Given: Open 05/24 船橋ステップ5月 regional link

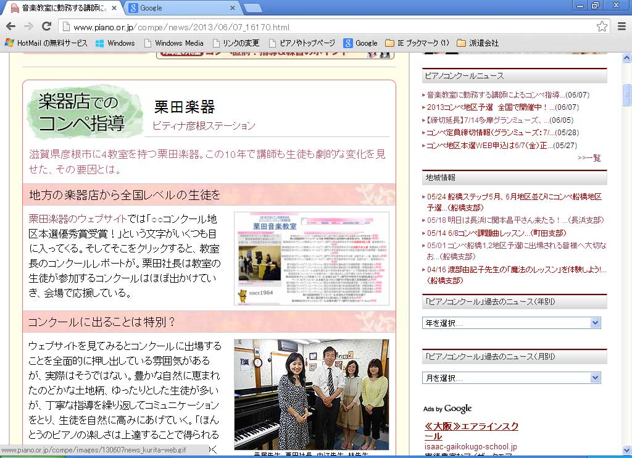Looking at the screenshot, I should [514, 202].
